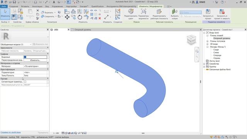Select Опорный уровень in project browser
Viewport: 247px width, 139px height.
[x=222, y=38]
